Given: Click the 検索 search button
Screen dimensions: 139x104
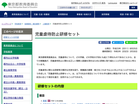Looking at the screenshot, I should 133,8.
